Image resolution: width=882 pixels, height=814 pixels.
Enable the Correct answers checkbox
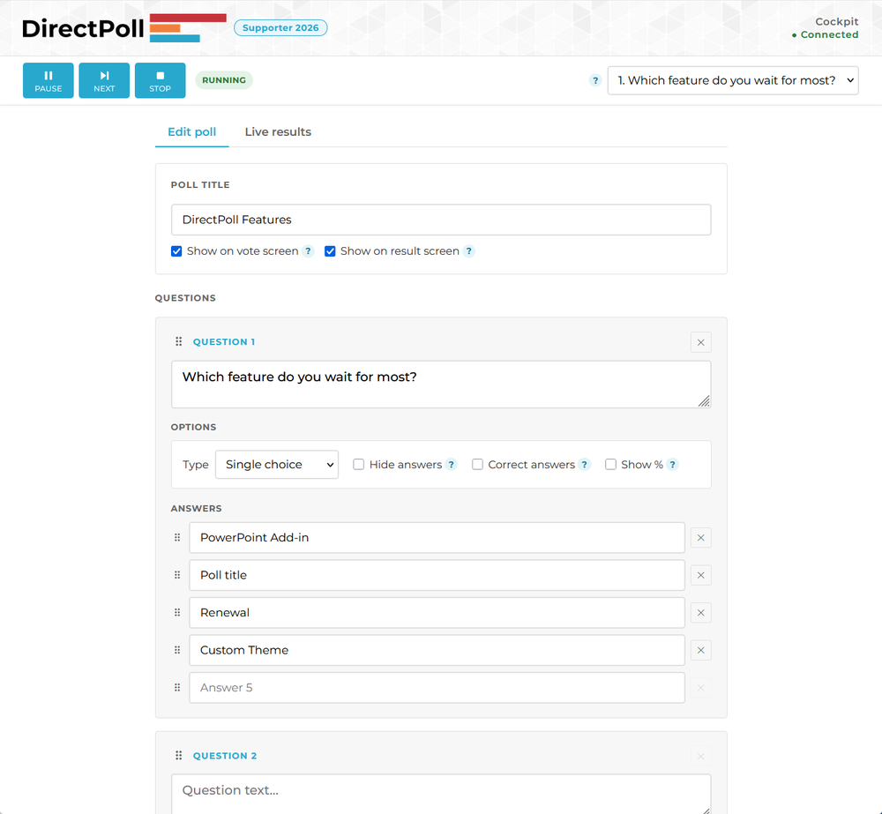click(477, 465)
